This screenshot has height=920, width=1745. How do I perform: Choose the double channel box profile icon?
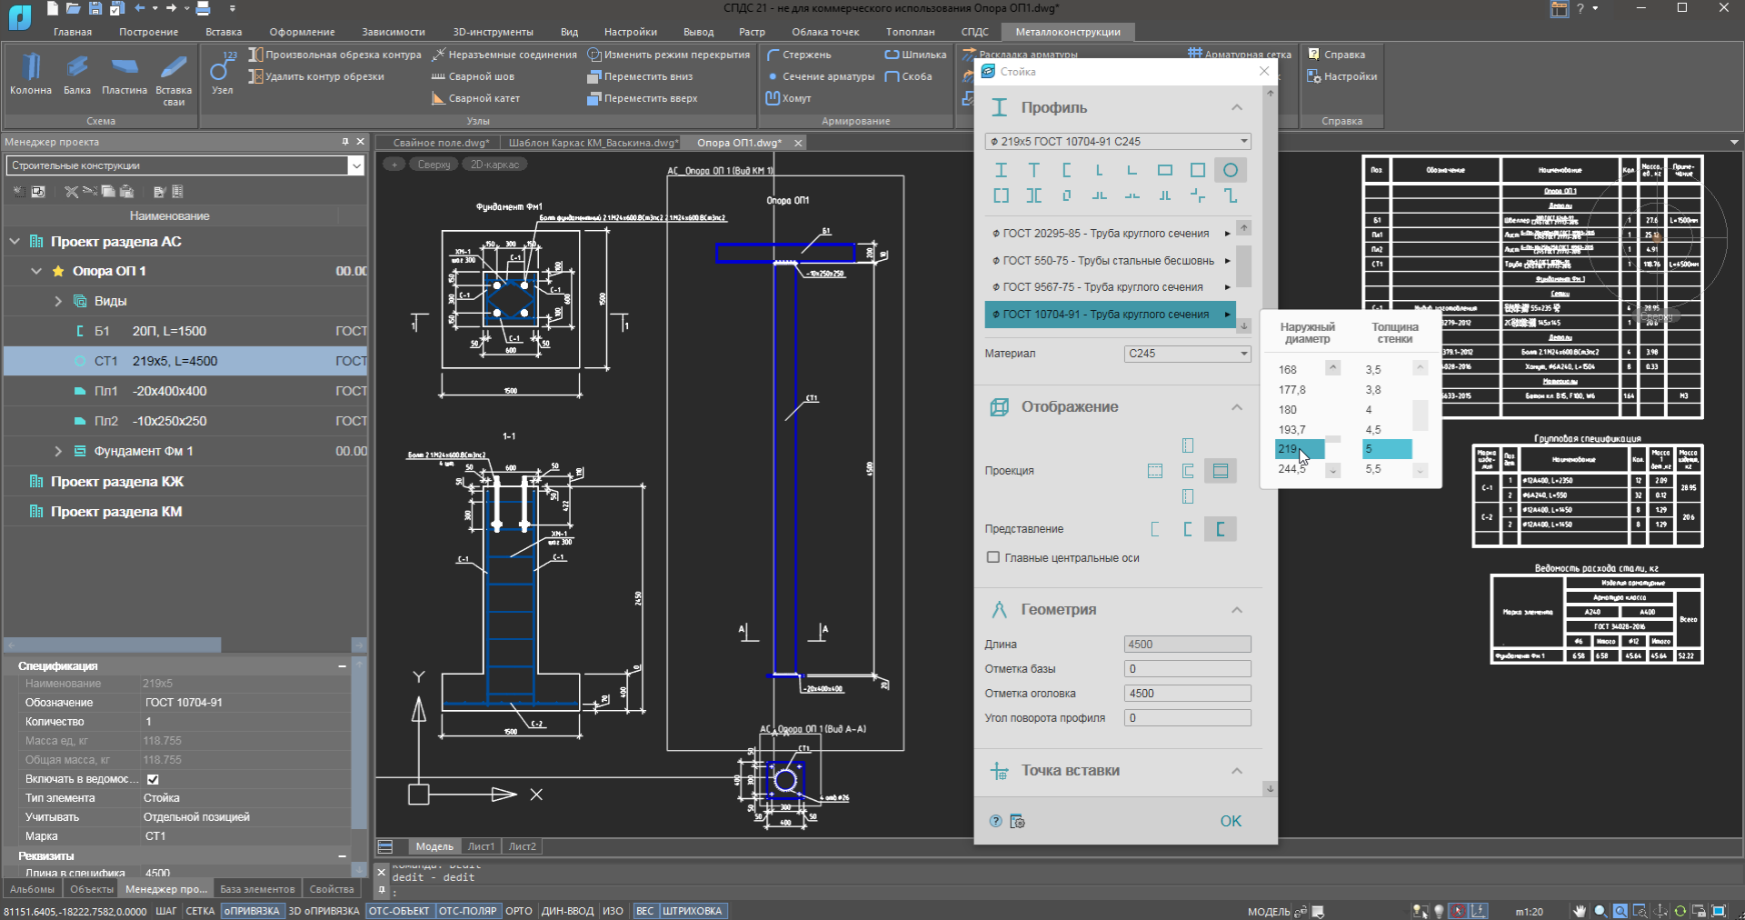point(1001,195)
